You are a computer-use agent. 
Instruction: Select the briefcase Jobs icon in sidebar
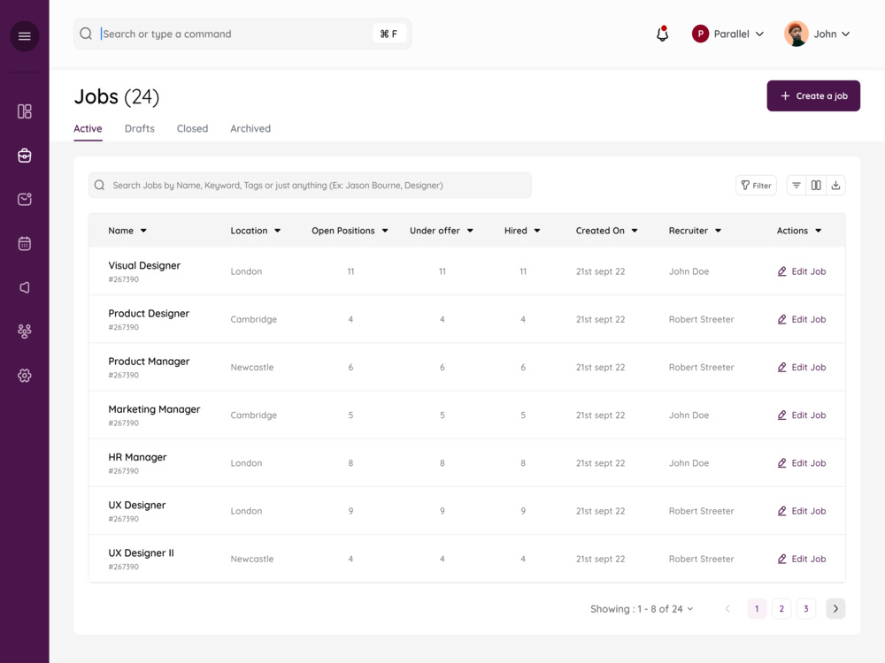pyautogui.click(x=24, y=155)
